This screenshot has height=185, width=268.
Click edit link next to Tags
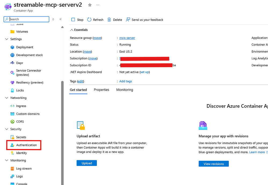(80, 81)
